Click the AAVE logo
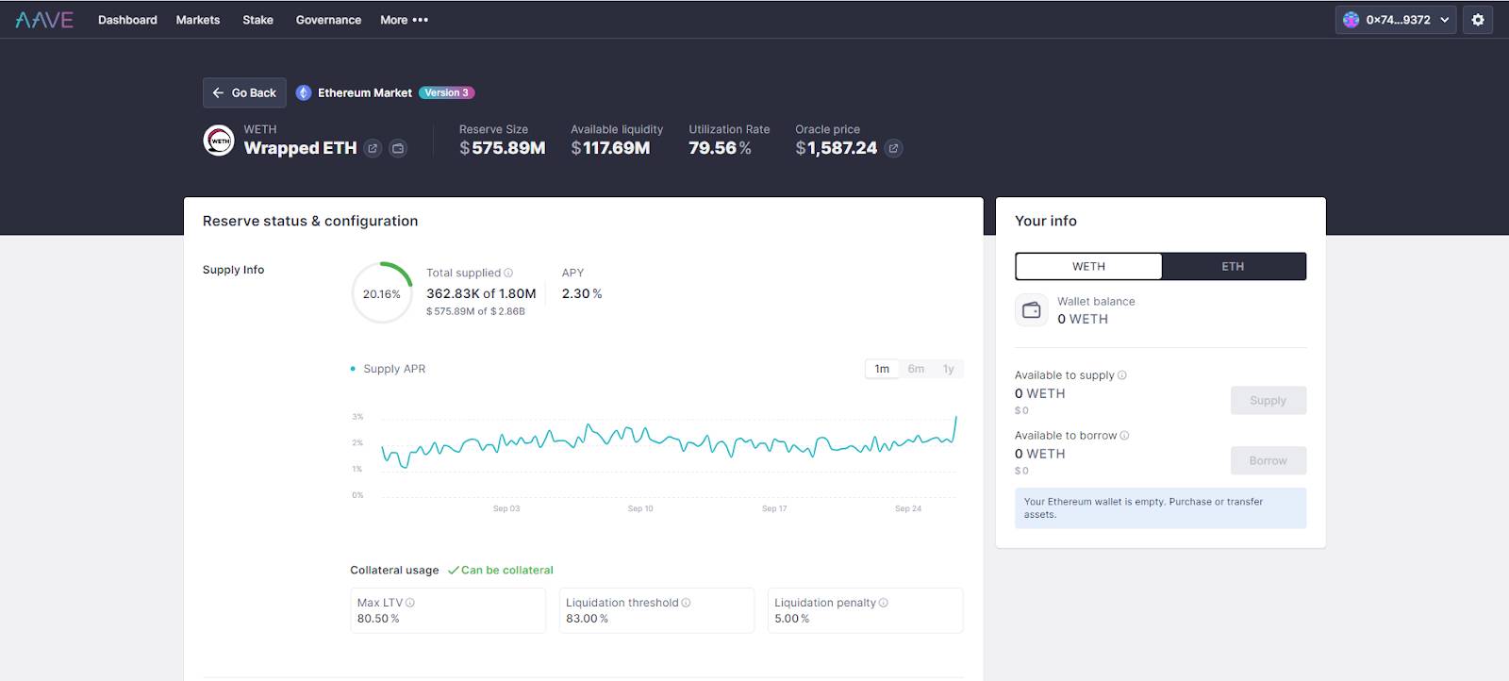Viewport: 1509px width, 681px height. [43, 20]
